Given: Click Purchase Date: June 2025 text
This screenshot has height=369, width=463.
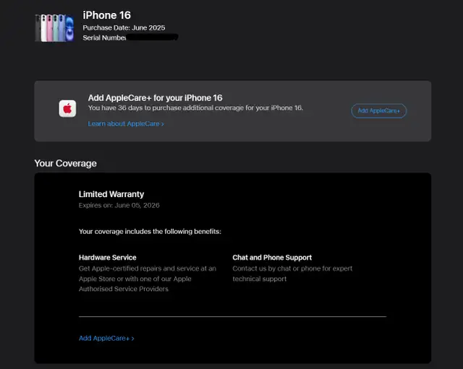Looking at the screenshot, I should [x=124, y=27].
